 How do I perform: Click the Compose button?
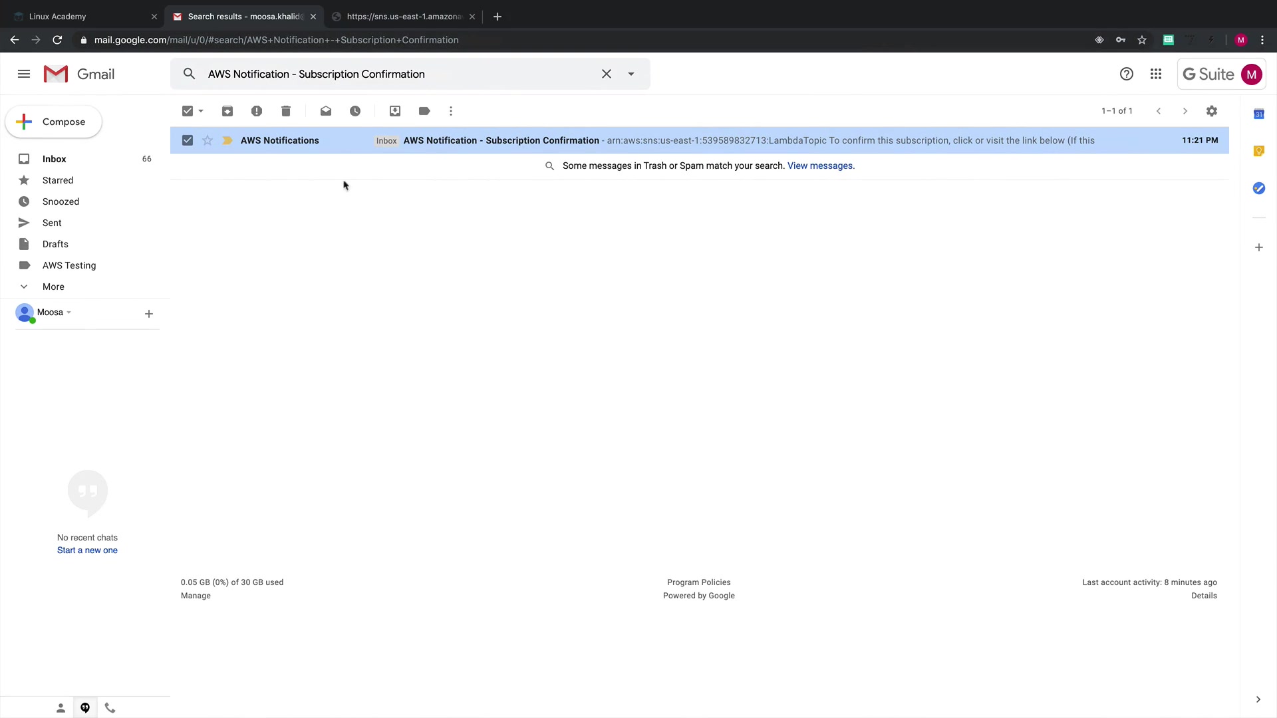[54, 122]
